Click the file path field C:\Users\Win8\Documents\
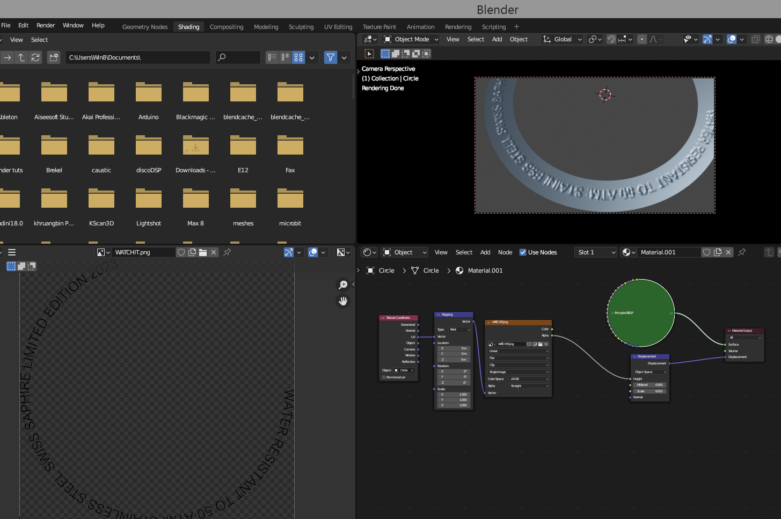 (x=138, y=57)
